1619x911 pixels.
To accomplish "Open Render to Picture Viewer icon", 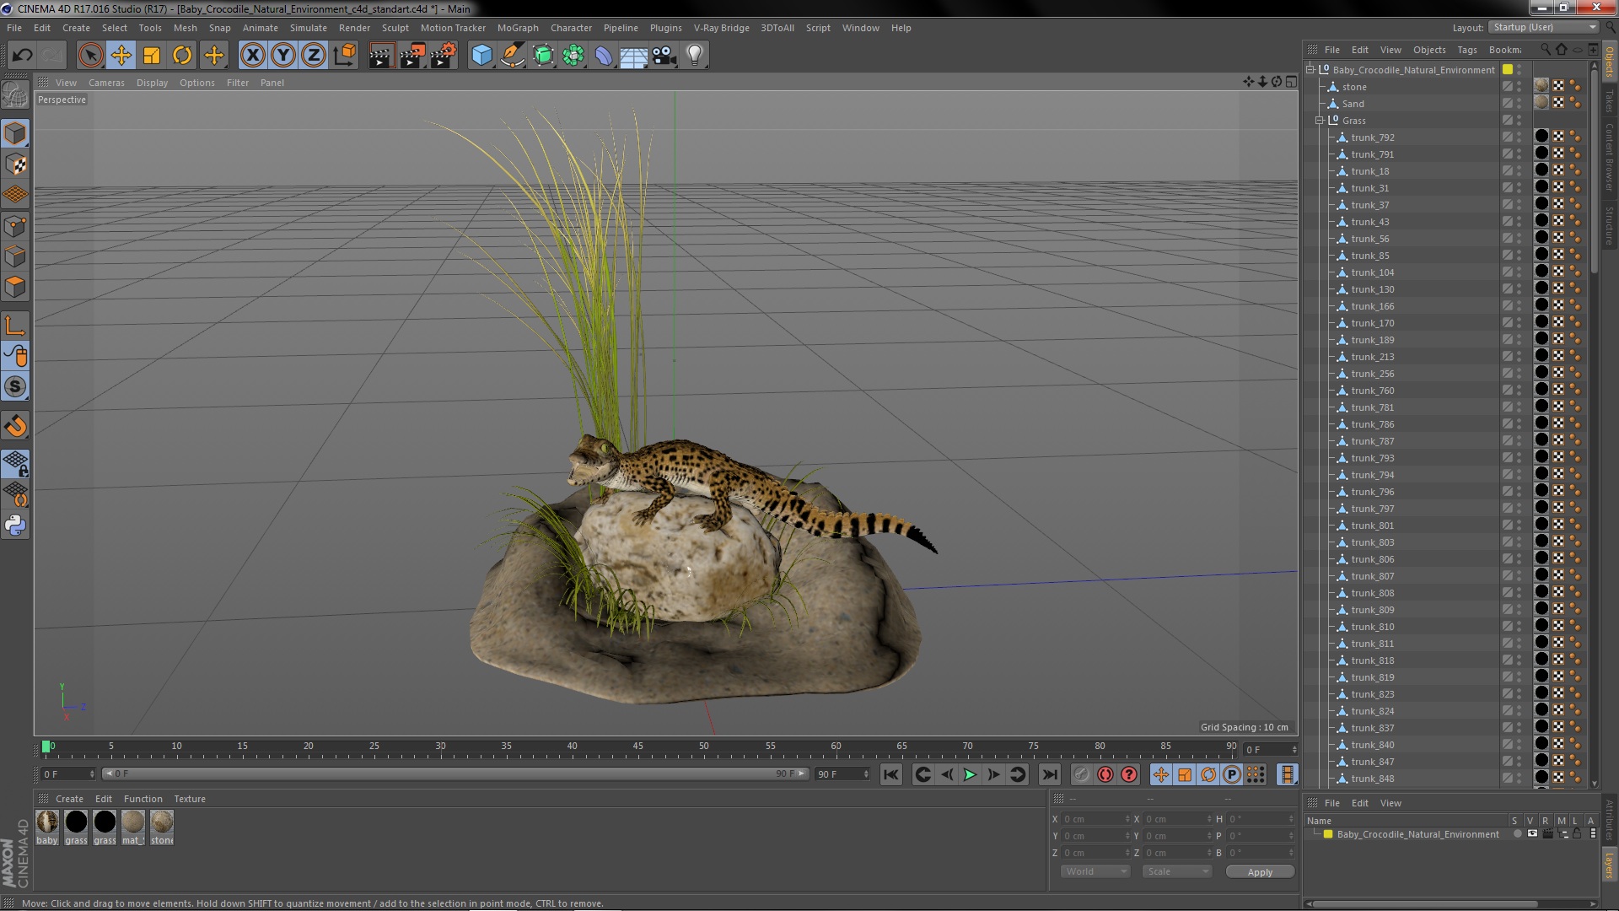I will point(412,56).
